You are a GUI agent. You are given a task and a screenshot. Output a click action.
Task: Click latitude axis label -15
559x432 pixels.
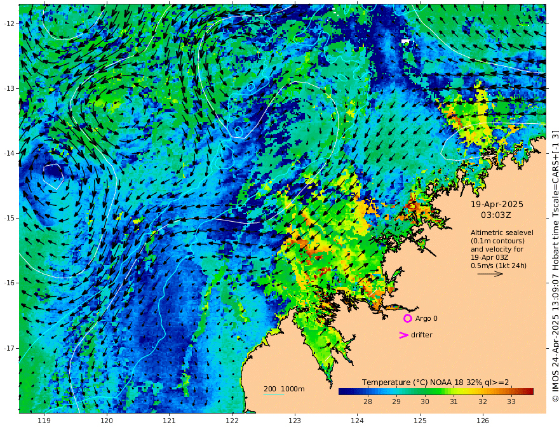10,218
